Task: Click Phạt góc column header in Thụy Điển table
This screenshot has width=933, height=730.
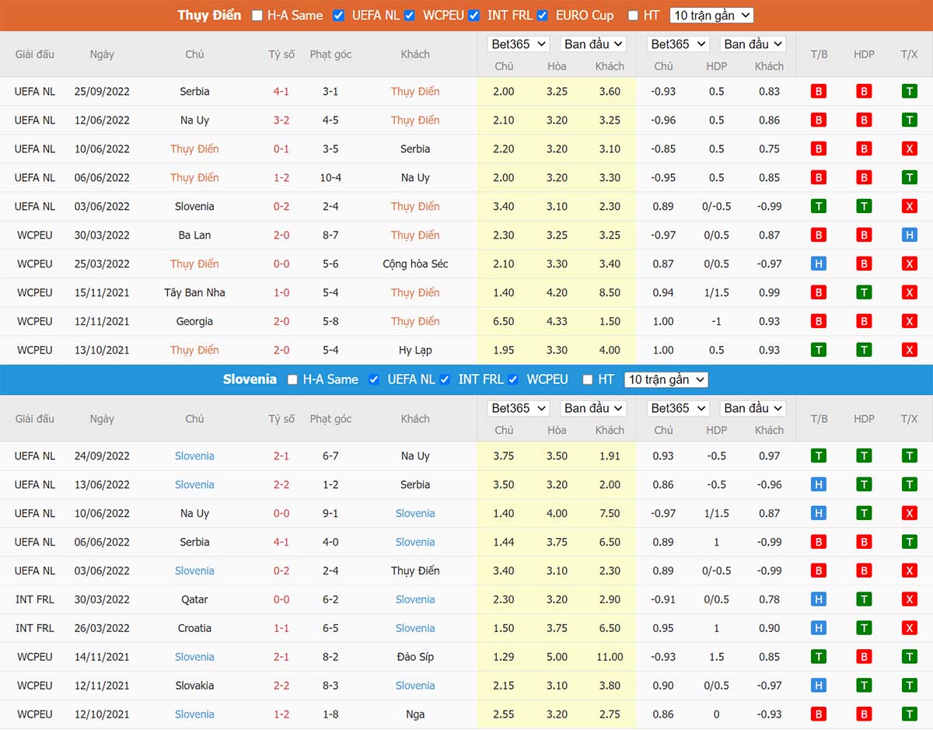Action: click(330, 54)
